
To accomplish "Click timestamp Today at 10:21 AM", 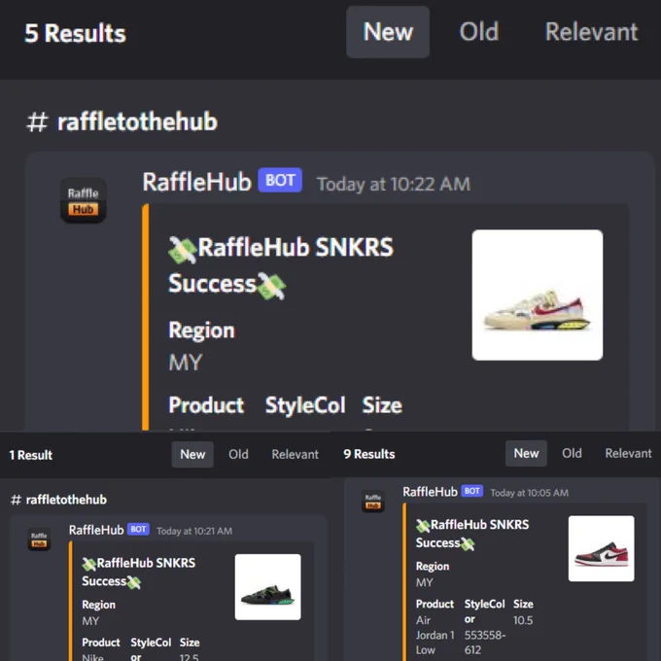I will point(194,531).
